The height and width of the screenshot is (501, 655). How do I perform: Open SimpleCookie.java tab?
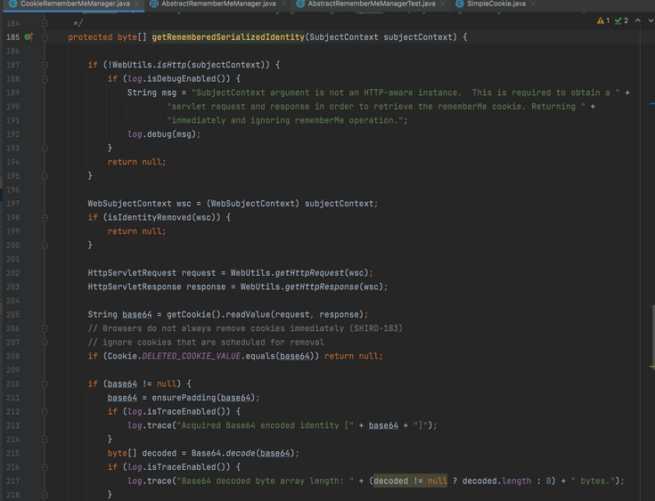[x=495, y=4]
